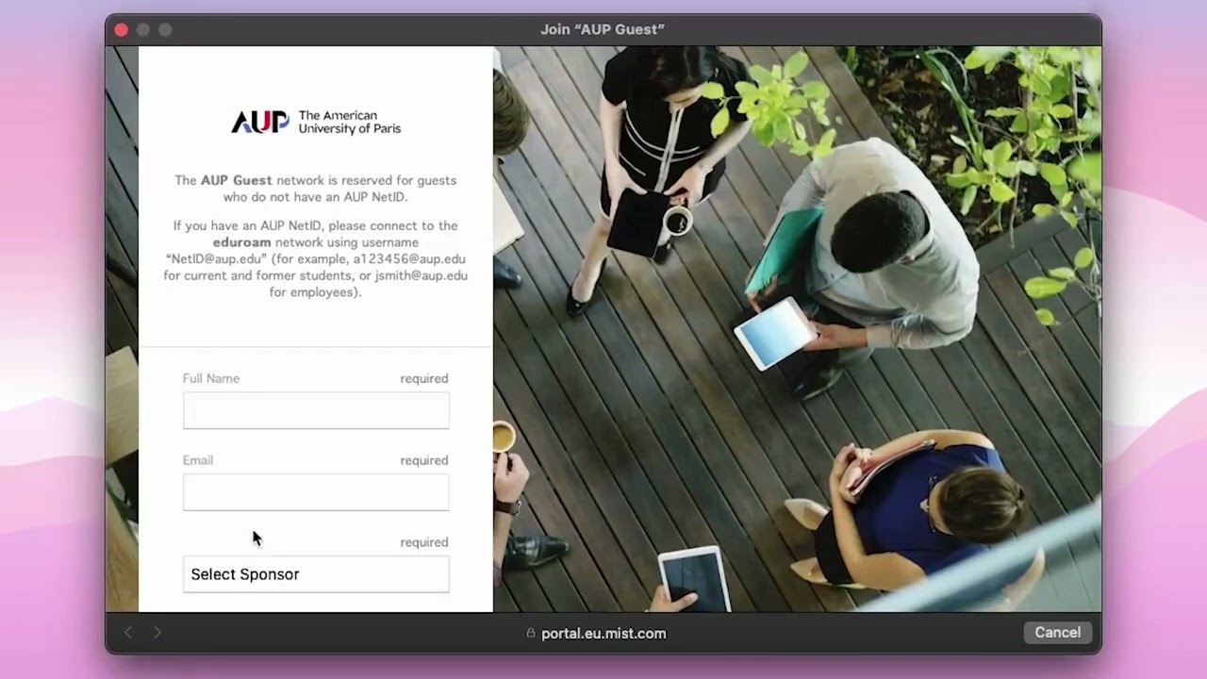Go back with the left arrow
1207x679 pixels.
click(129, 633)
